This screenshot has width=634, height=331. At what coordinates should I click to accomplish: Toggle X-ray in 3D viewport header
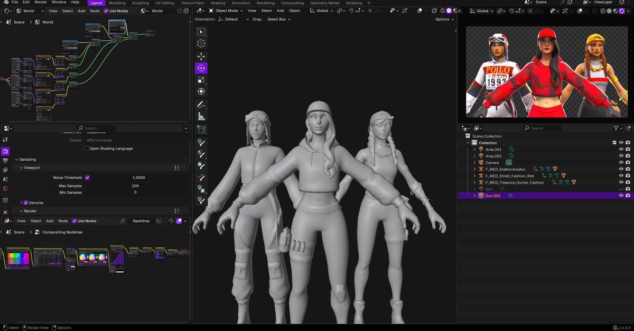click(434, 11)
